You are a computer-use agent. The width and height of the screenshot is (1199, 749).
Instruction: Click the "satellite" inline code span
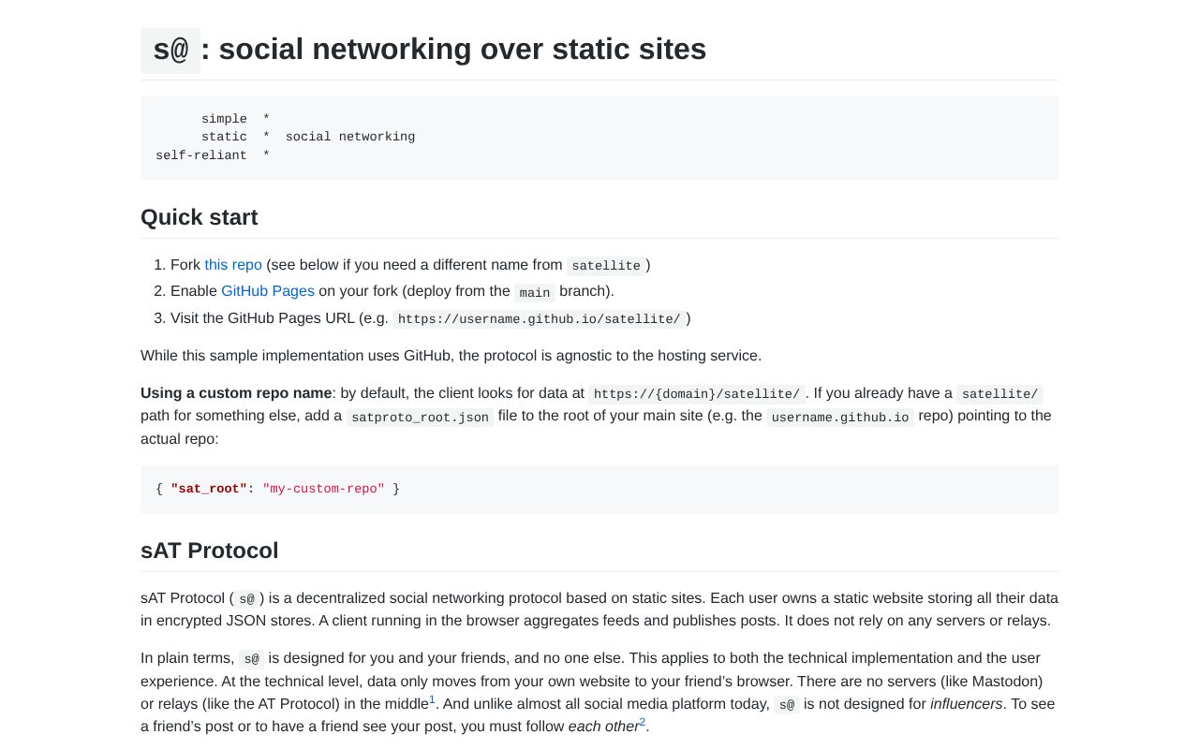point(605,266)
